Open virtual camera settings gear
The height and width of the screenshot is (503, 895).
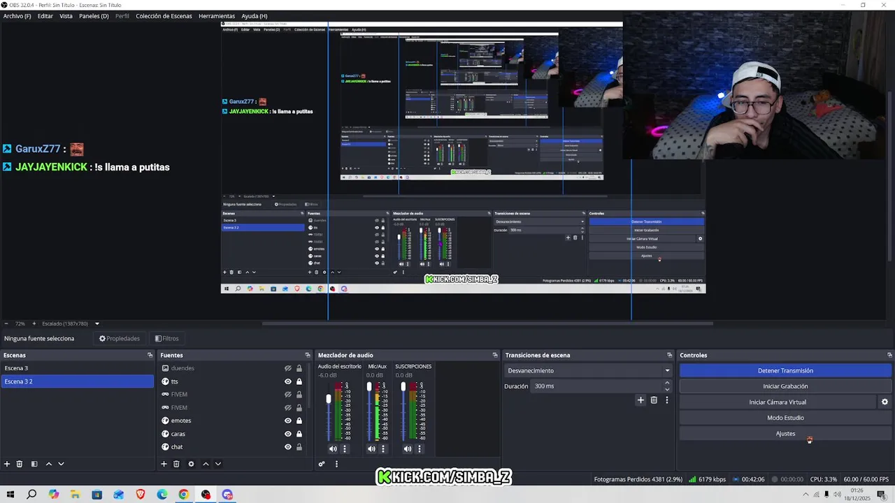tap(885, 402)
